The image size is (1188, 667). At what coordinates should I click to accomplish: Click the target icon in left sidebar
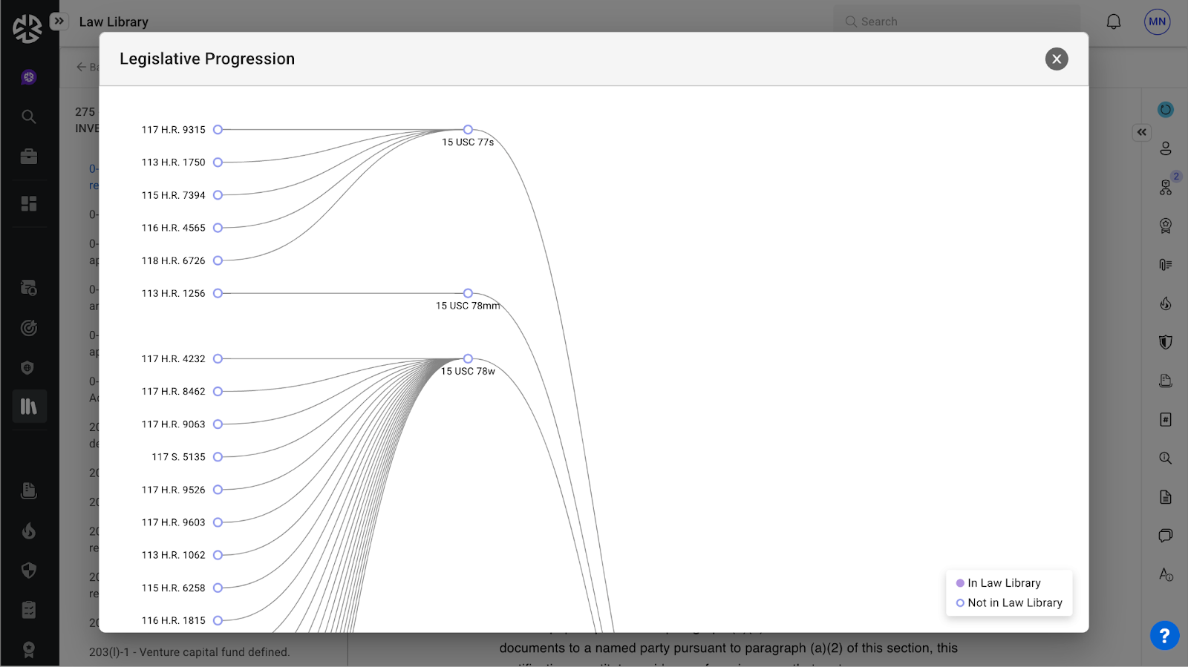coord(29,328)
